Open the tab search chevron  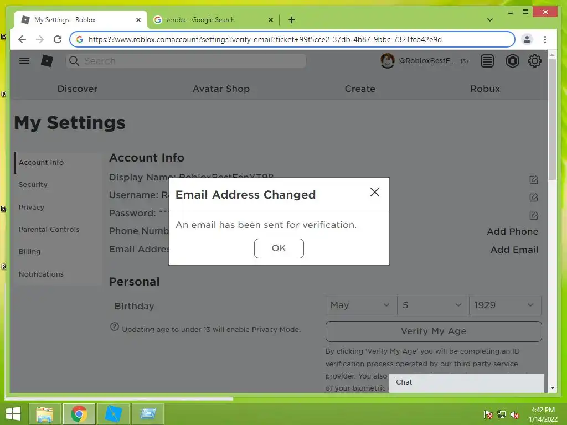[490, 20]
